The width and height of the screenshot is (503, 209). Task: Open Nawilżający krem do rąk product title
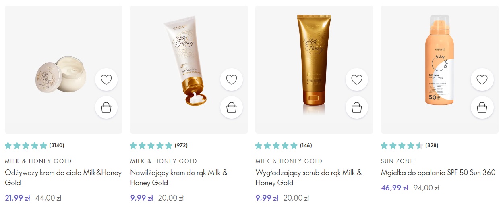click(179, 178)
